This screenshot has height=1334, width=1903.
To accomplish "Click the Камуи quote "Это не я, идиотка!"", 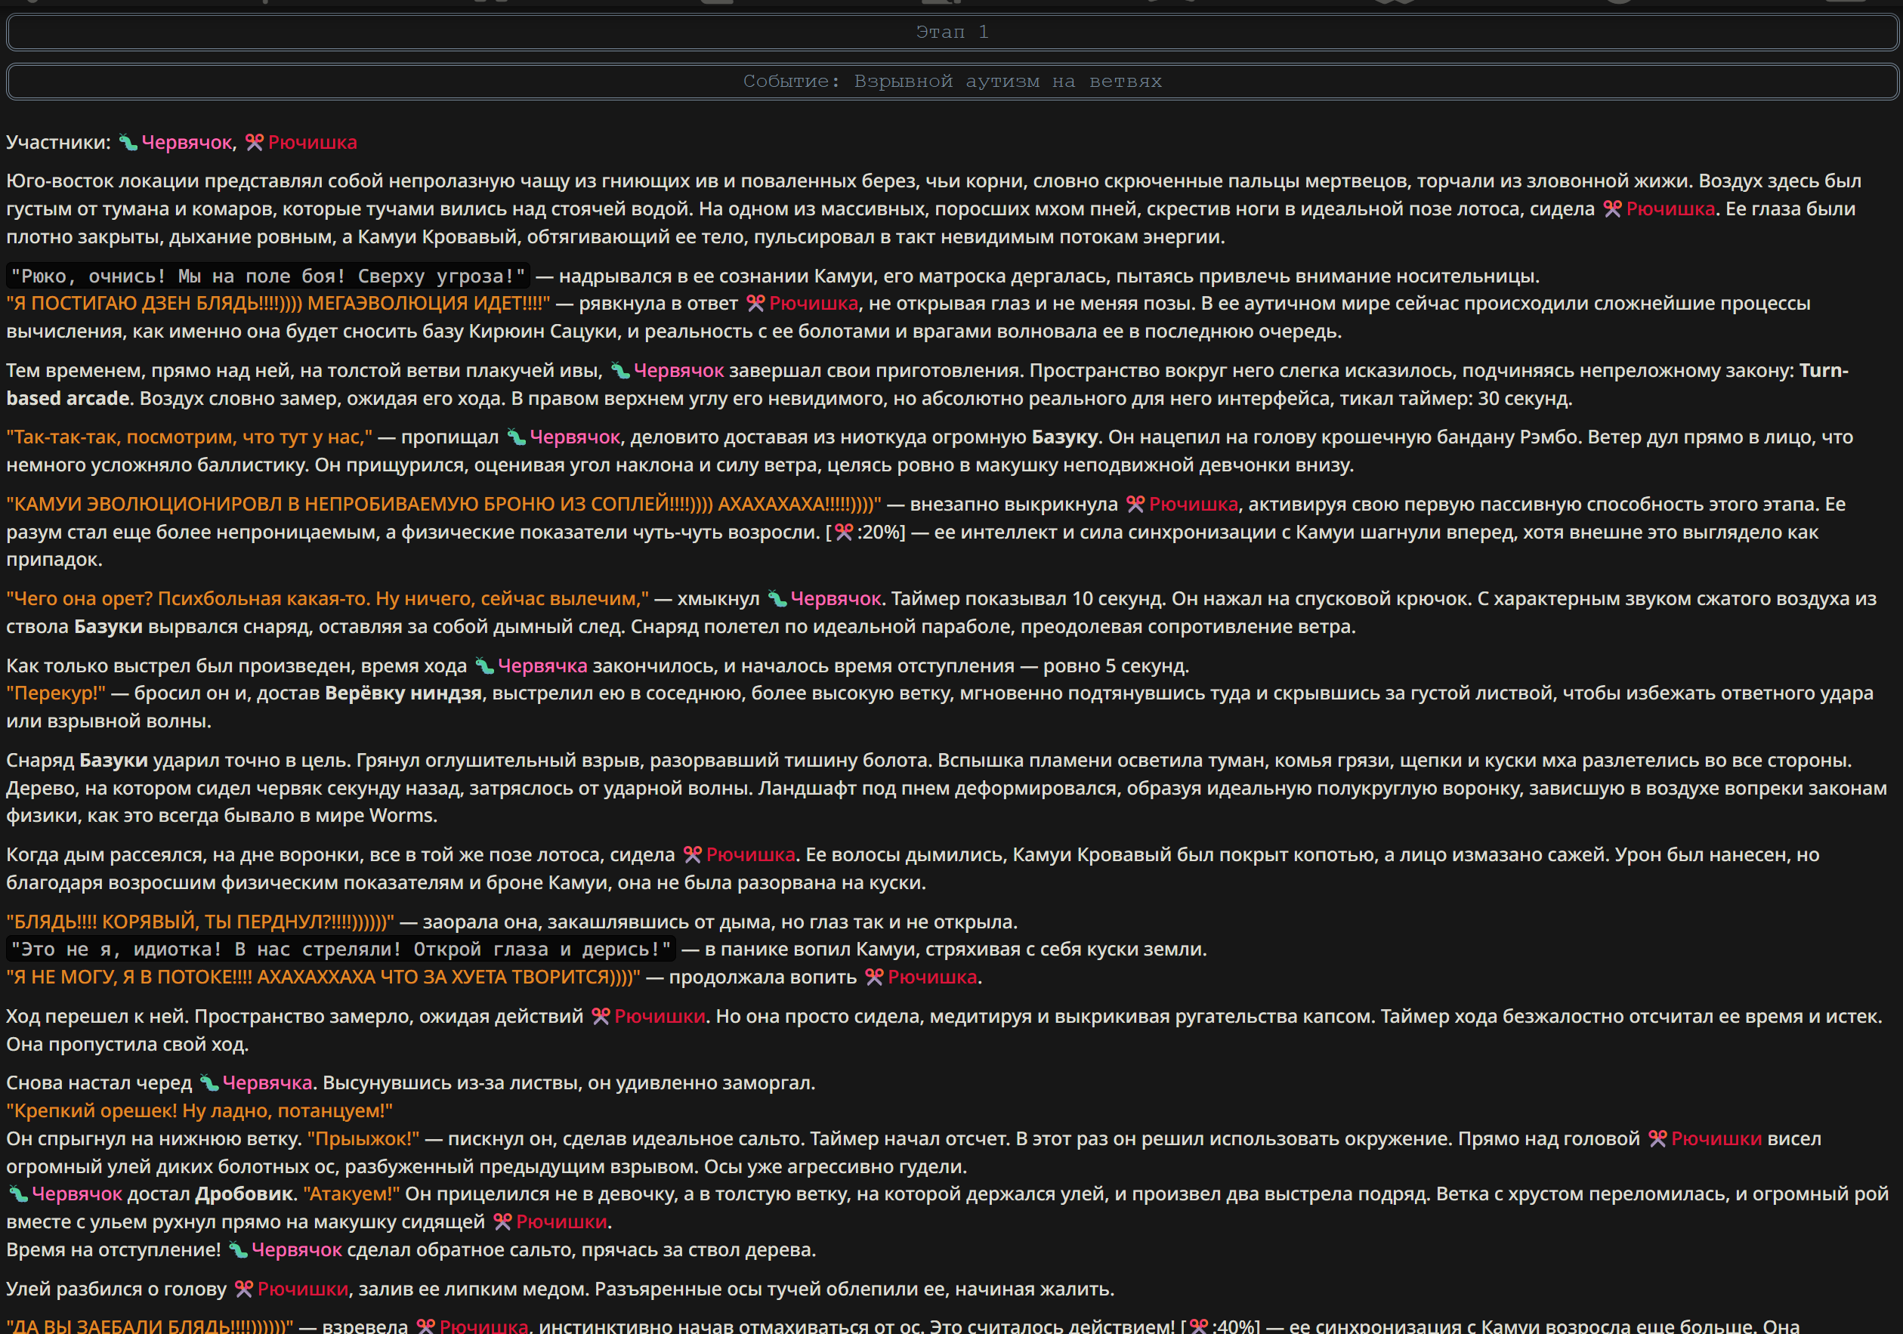I will (341, 949).
